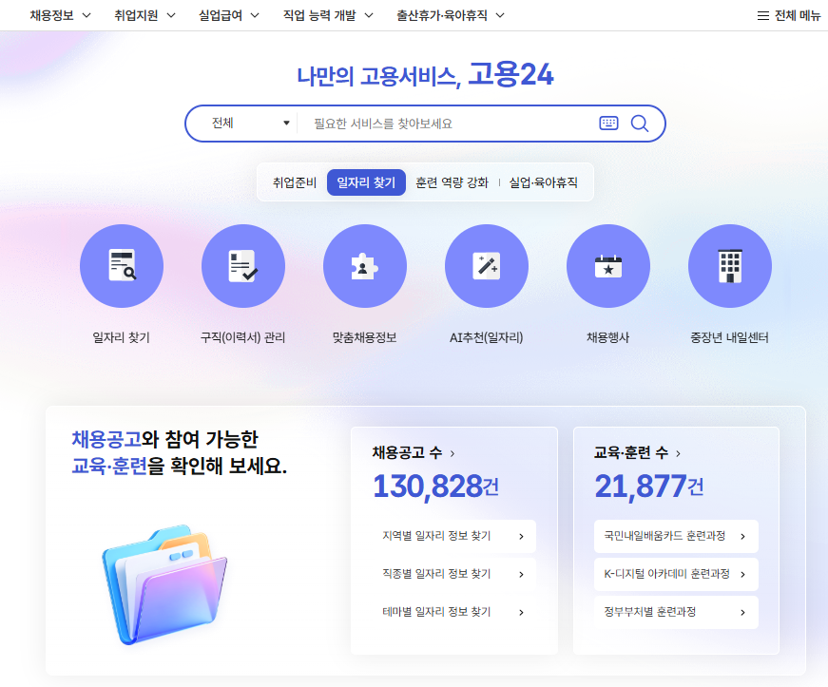Expand the 채용정보 menu
Viewport: 828px width, 687px height.
coord(60,15)
